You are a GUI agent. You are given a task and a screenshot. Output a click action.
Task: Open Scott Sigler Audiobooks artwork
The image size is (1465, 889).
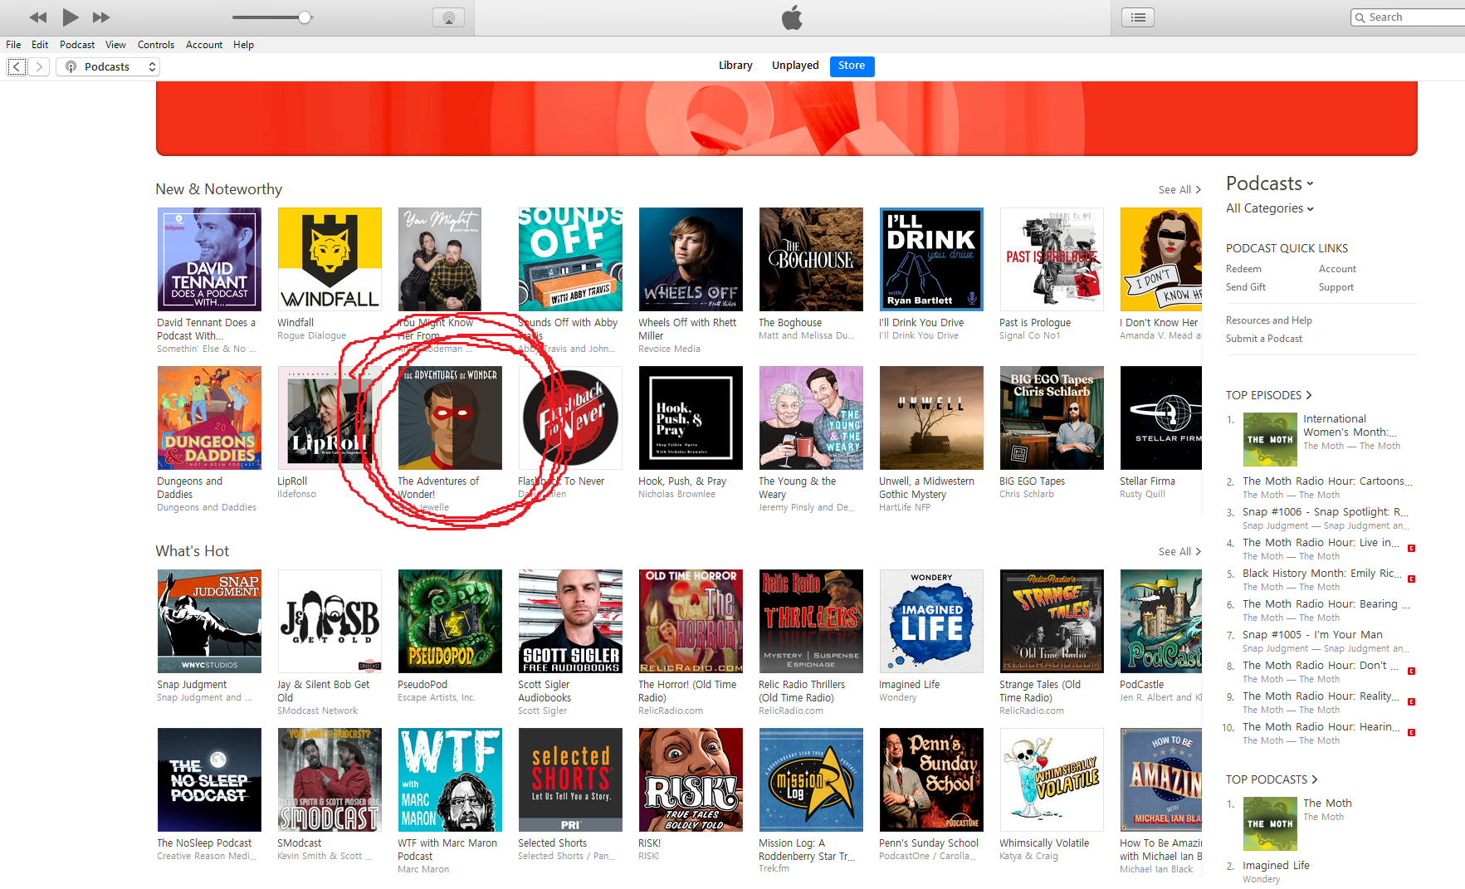click(x=570, y=621)
